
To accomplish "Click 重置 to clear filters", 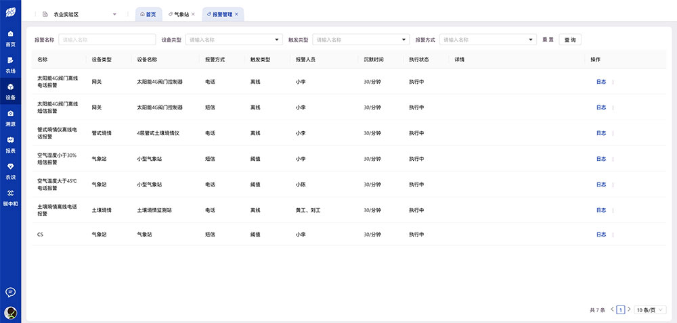I will coord(548,40).
